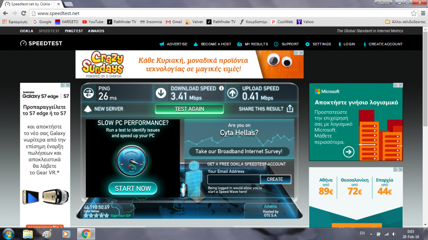Click in the Your Email Address field

234,179
